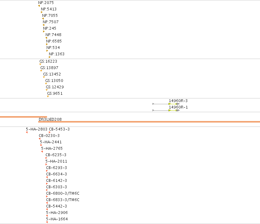Click the down-triangle marker under GS:13050
Viewport: 260px width, 224px height.
[x=46, y=83]
